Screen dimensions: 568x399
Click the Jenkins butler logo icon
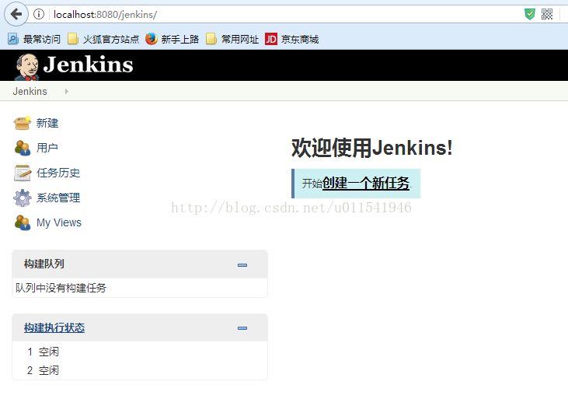tap(26, 66)
